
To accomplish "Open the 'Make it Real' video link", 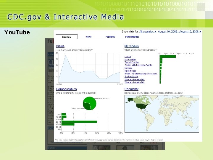I will click(x=130, y=71).
